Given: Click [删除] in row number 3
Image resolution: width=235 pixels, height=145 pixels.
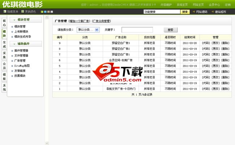Looking at the screenshot, I should coord(225,77).
